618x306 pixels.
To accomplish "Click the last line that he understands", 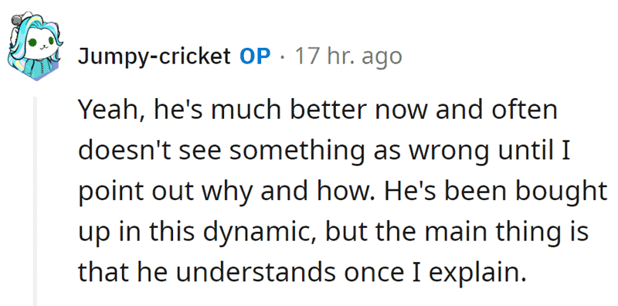I will pyautogui.click(x=302, y=272).
